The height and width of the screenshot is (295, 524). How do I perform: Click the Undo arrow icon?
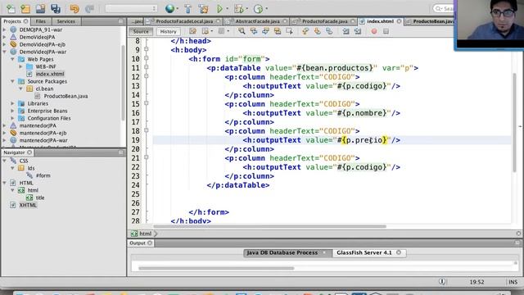click(x=75, y=9)
